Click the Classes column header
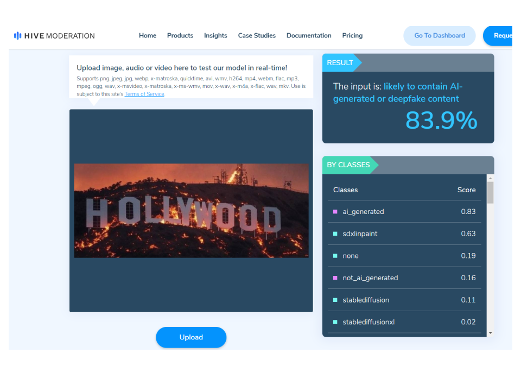 click(x=346, y=190)
